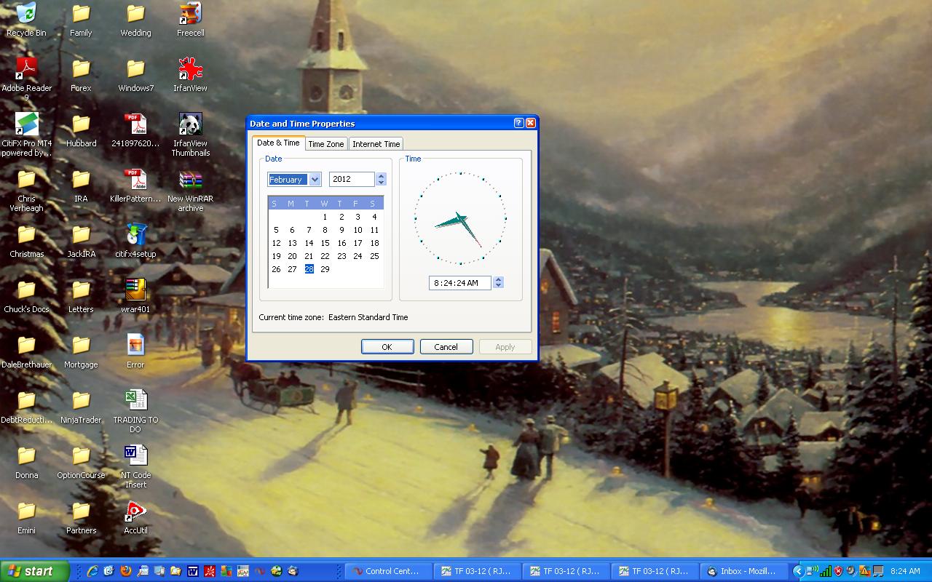Launch Internet Explorer from Quick Launch
The height and width of the screenshot is (582, 932).
92,571
